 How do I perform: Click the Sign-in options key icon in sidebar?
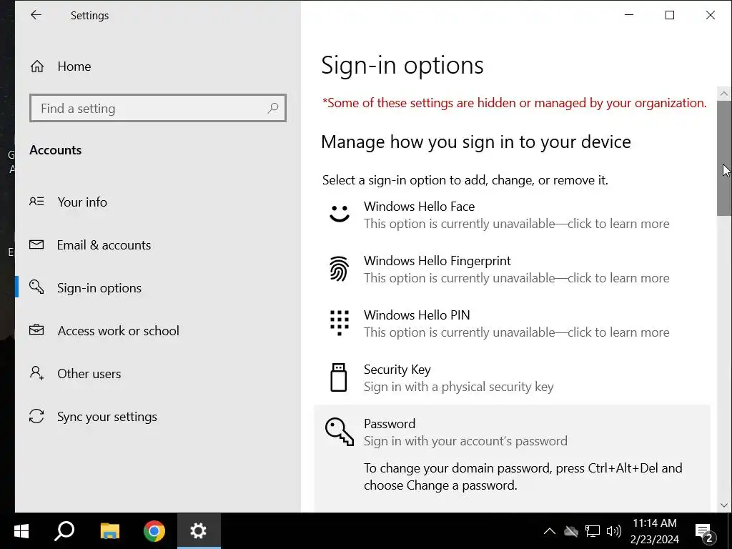coord(36,287)
